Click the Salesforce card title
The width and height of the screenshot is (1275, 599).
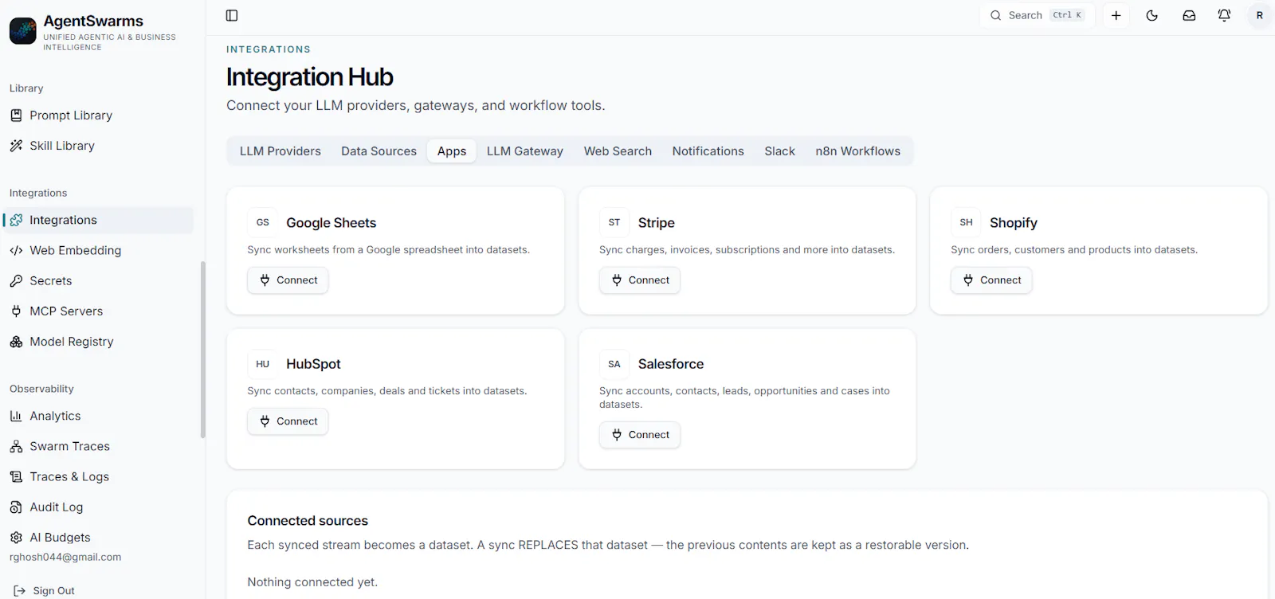(x=671, y=364)
